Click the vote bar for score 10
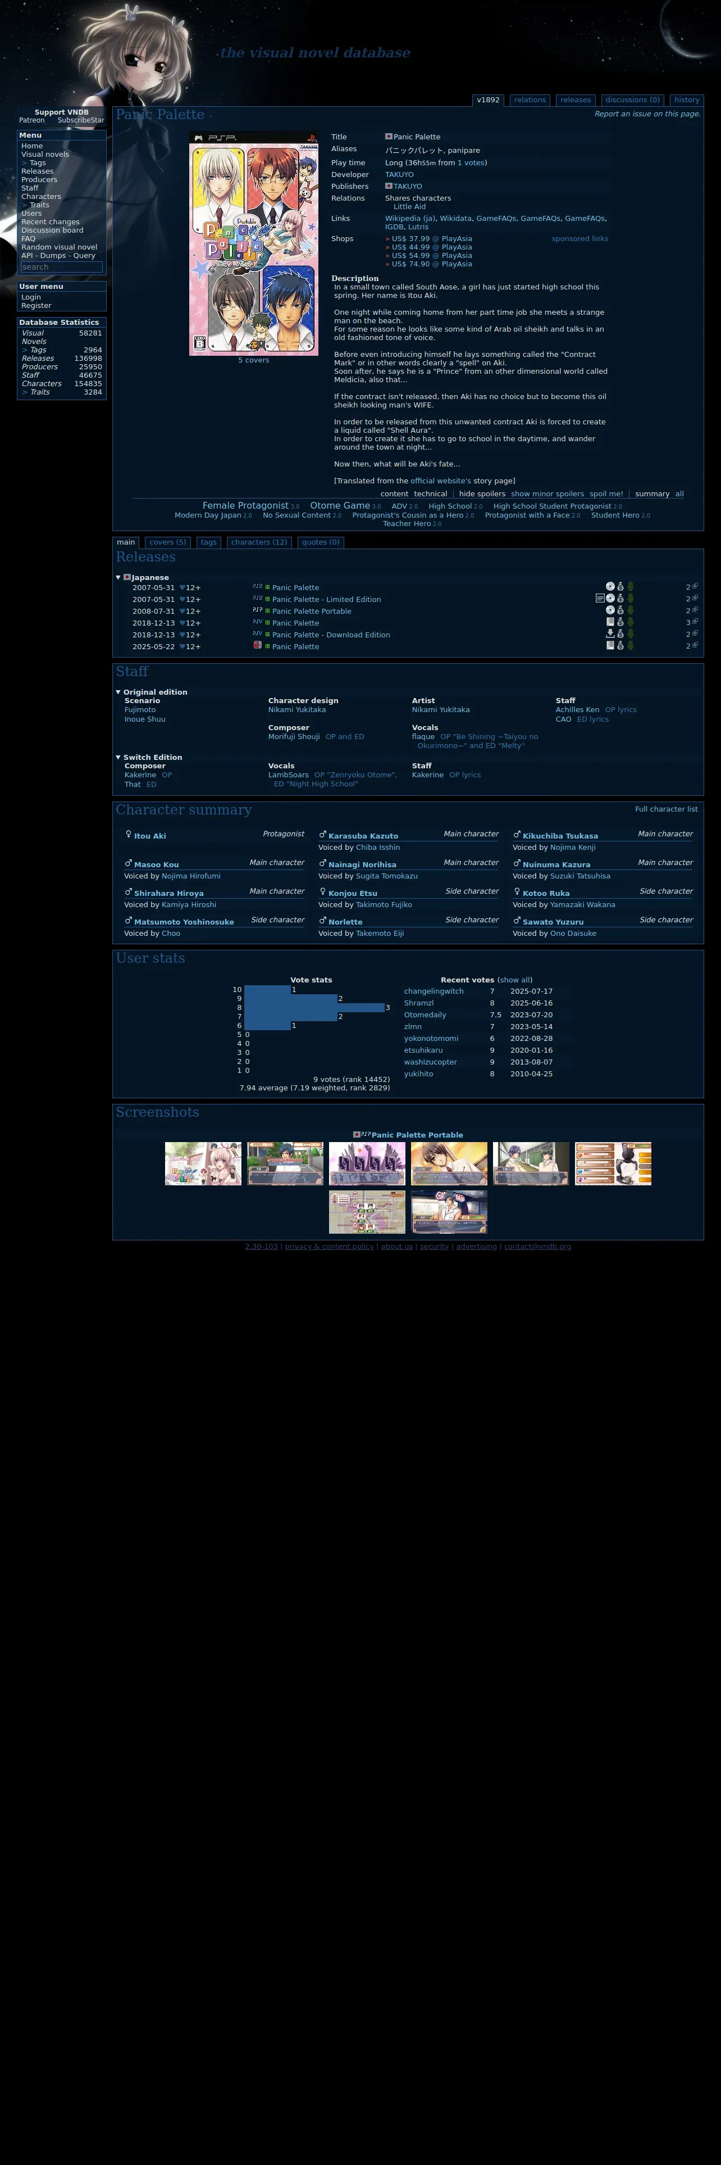The image size is (721, 2165). click(x=267, y=989)
